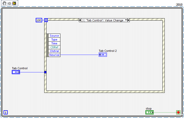Click the loop iteration terminal i
The height and width of the screenshot is (118, 184).
click(x=6, y=112)
